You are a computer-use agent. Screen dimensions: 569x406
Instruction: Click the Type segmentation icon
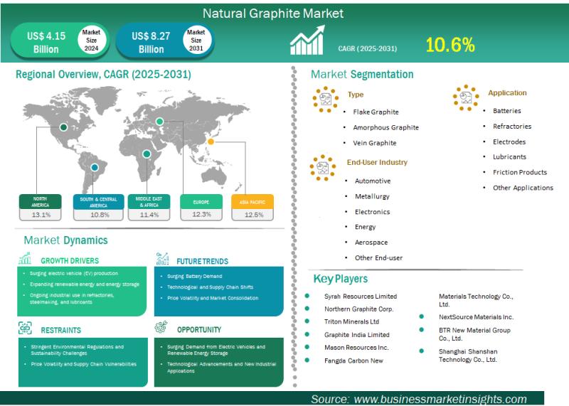coord(325,99)
